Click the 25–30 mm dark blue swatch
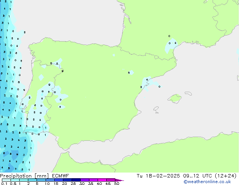239x185 pixels. [x=76, y=180]
